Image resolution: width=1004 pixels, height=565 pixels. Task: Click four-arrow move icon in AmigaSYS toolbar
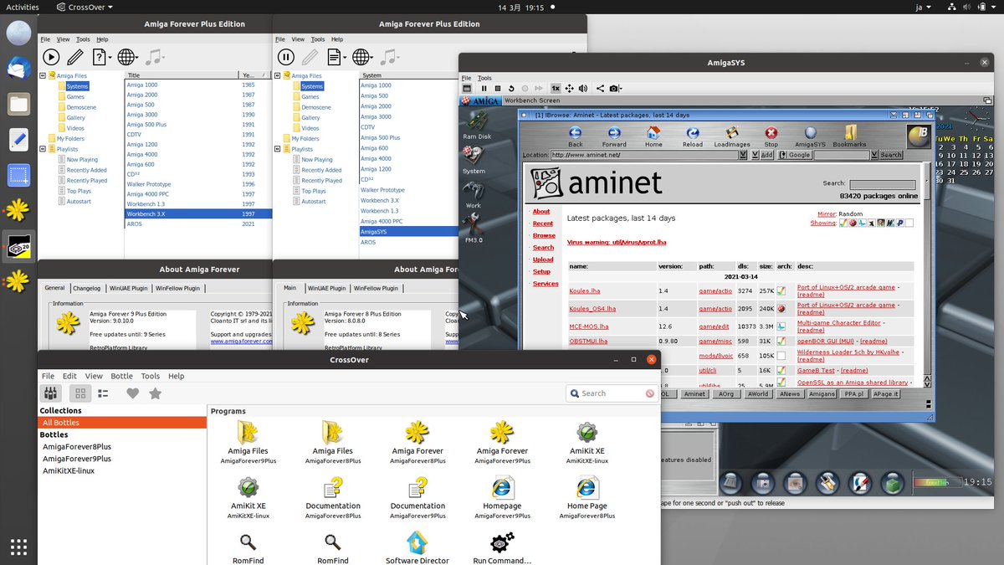(x=569, y=88)
